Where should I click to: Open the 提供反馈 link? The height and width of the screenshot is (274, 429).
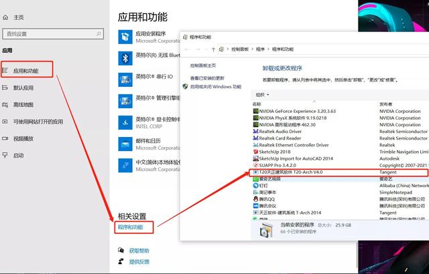139,262
